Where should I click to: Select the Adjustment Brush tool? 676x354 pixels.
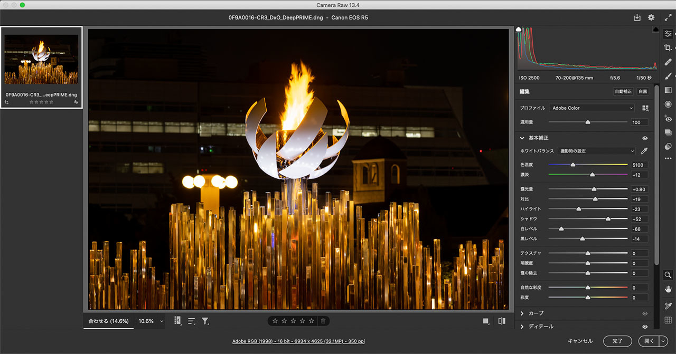[x=668, y=76]
